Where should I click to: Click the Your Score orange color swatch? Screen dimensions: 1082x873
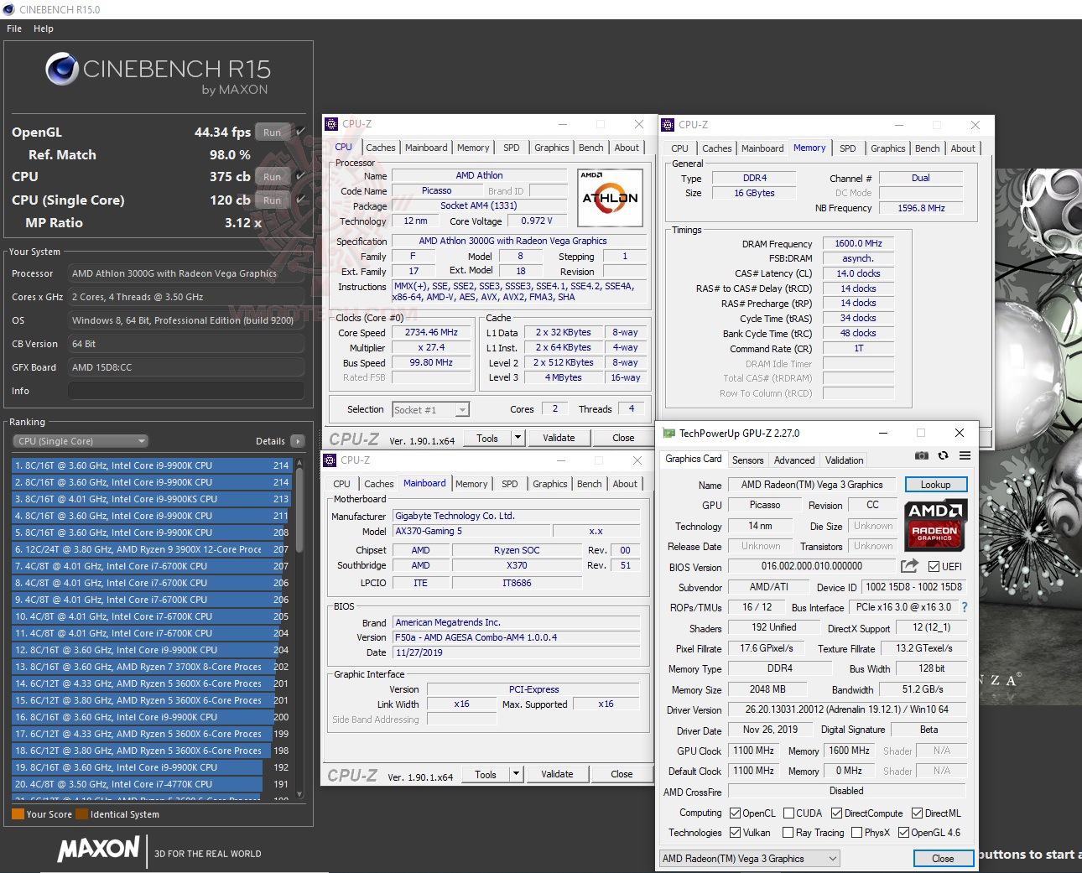point(18,814)
